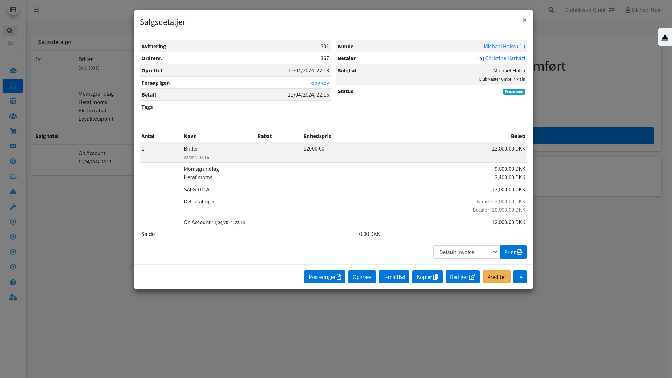Click the wrench settings icon in sidebar
672x378 pixels.
(x=13, y=206)
